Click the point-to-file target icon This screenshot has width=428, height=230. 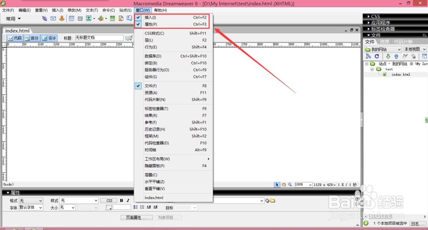point(267,201)
